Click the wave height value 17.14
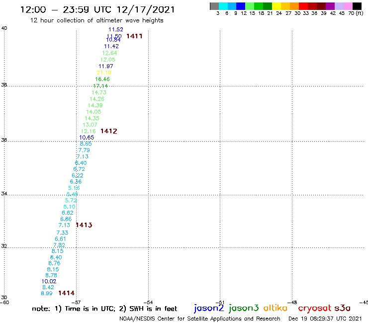This screenshot has width=368, height=323. [x=100, y=86]
